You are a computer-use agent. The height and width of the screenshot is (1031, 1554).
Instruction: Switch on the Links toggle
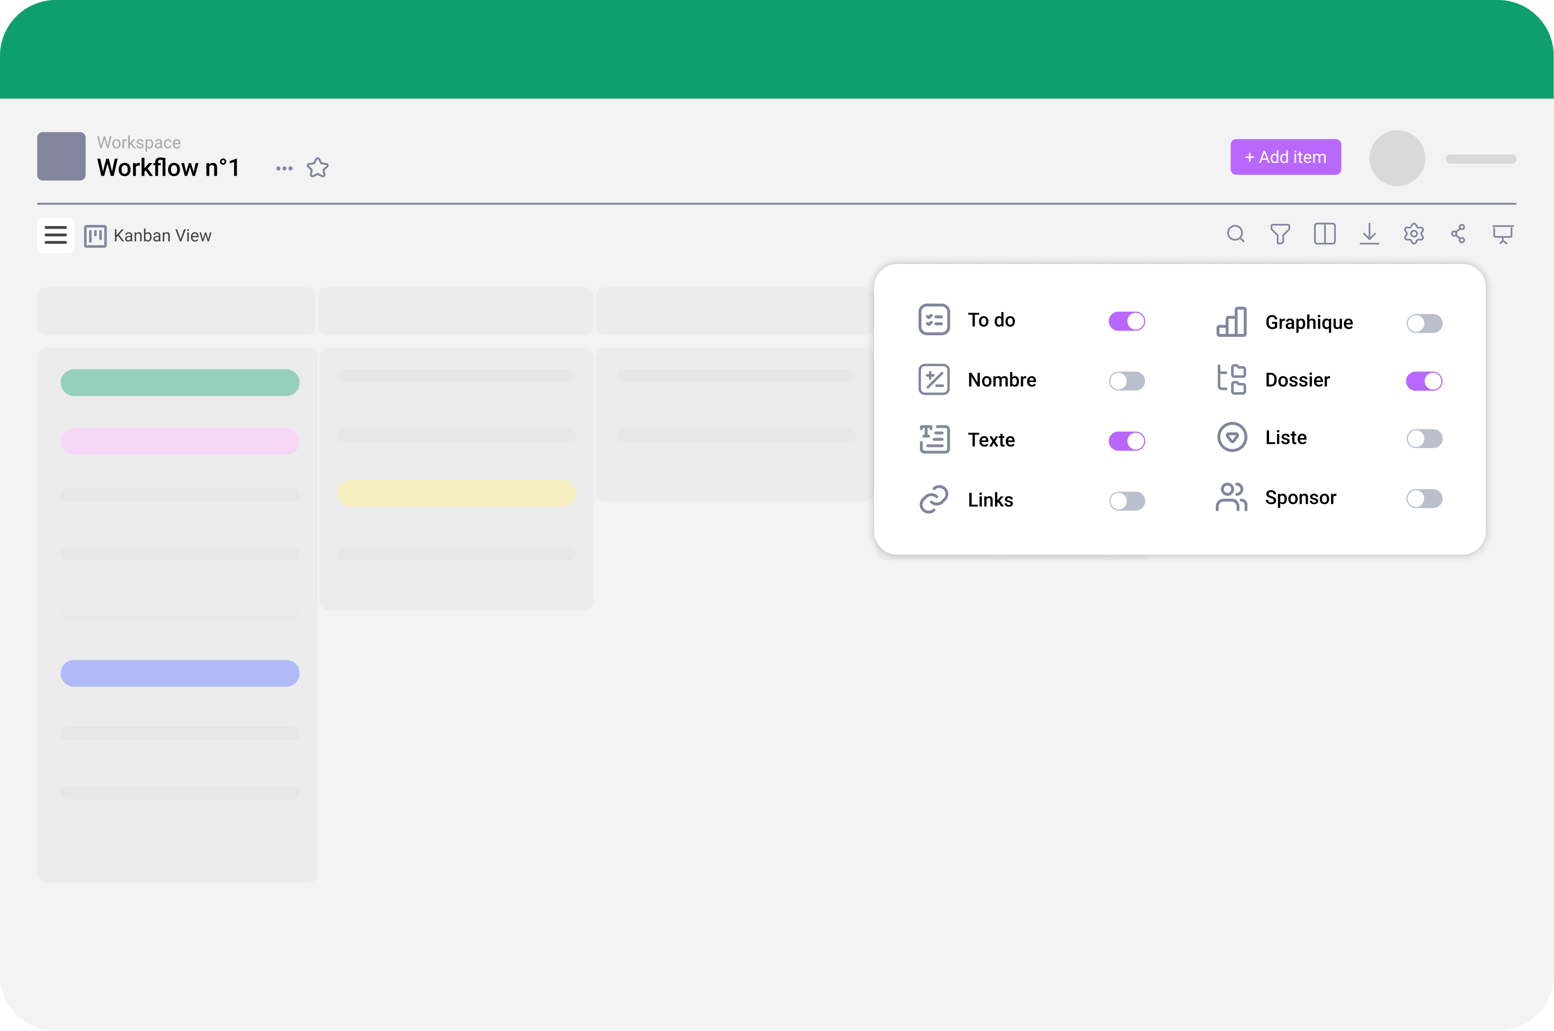click(x=1127, y=501)
